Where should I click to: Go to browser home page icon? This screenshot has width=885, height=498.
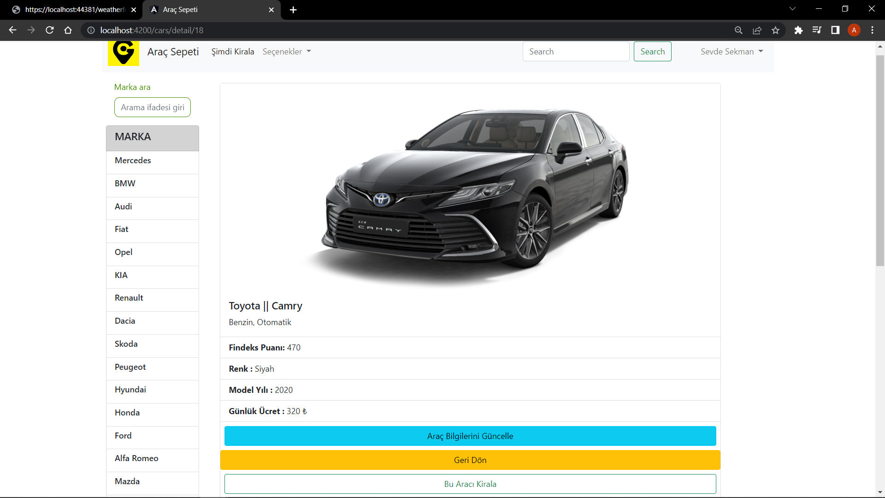pos(68,30)
